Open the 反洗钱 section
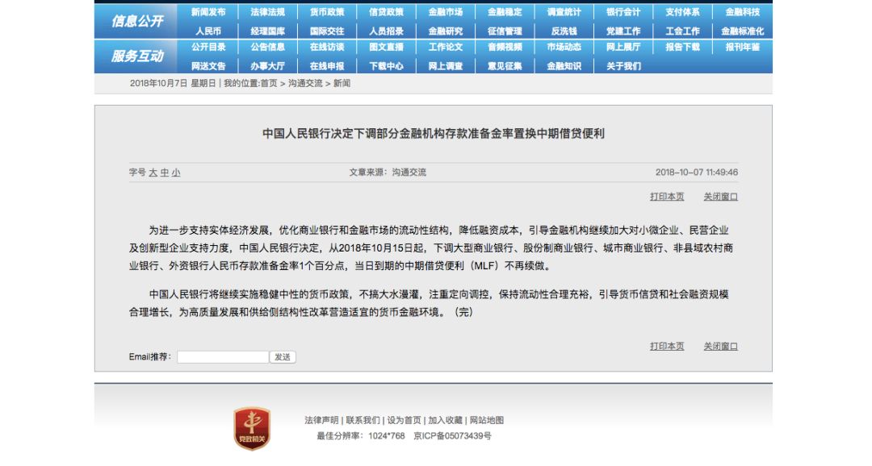The height and width of the screenshot is (466, 872). coord(564,31)
